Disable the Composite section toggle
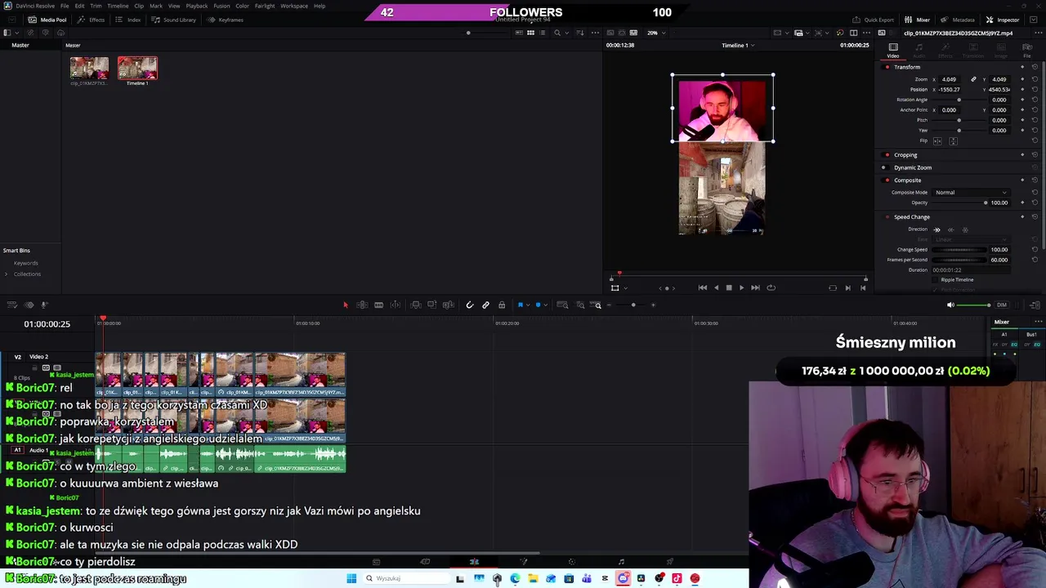Screen dimensions: 1046x588 pyautogui.click(x=887, y=180)
